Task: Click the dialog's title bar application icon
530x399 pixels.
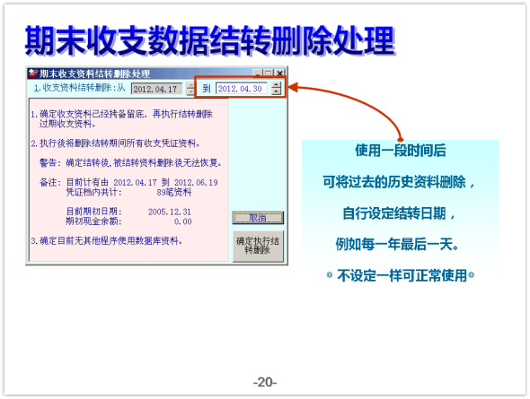Action: click(32, 74)
